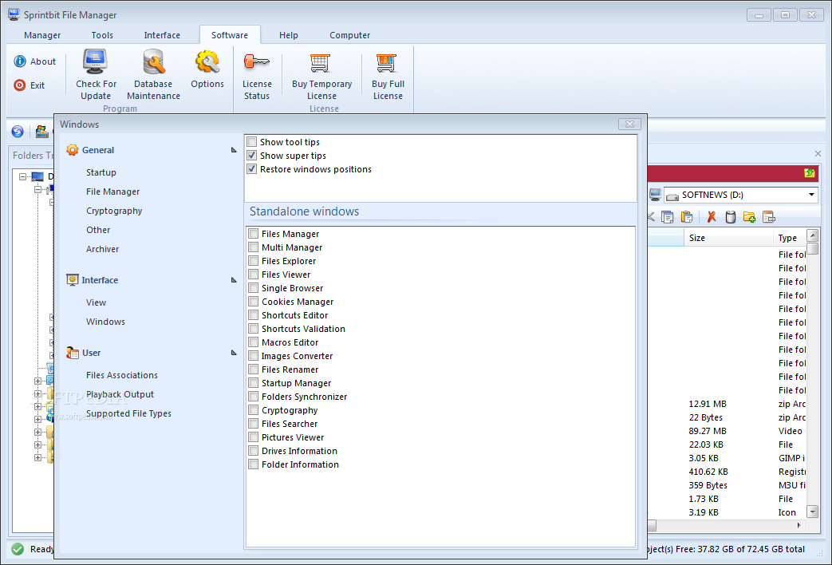Enable Show tool tips checkbox
Screen dimensions: 832x565
(x=252, y=142)
